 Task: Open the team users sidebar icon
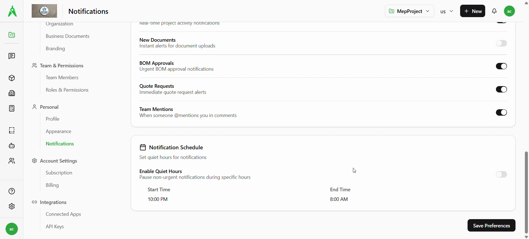click(x=12, y=161)
